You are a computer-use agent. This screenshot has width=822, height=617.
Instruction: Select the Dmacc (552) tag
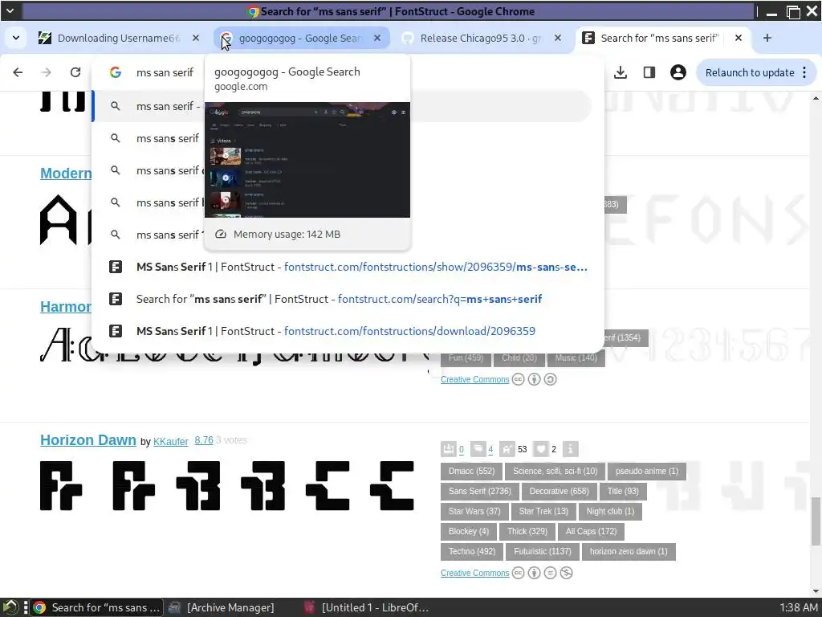471,471
